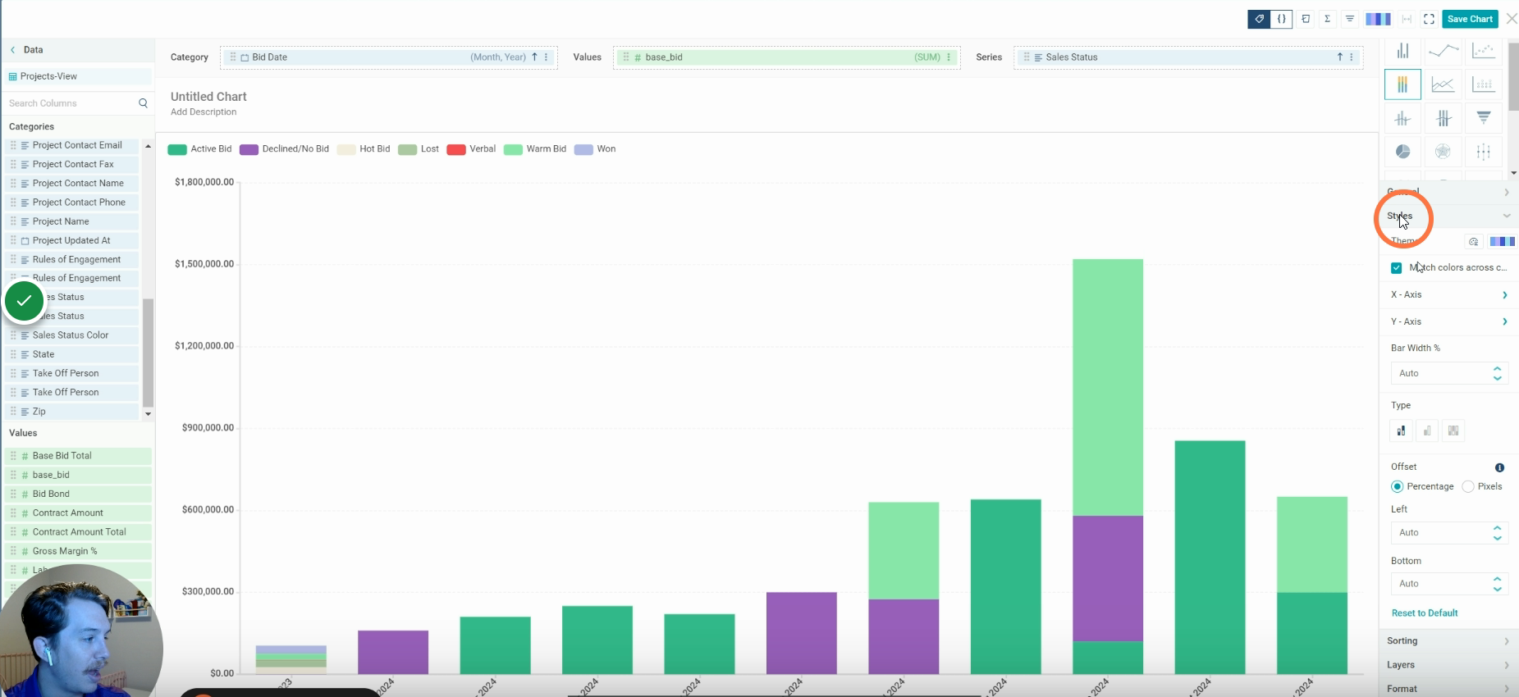Open base_bid value options menu

[949, 57]
